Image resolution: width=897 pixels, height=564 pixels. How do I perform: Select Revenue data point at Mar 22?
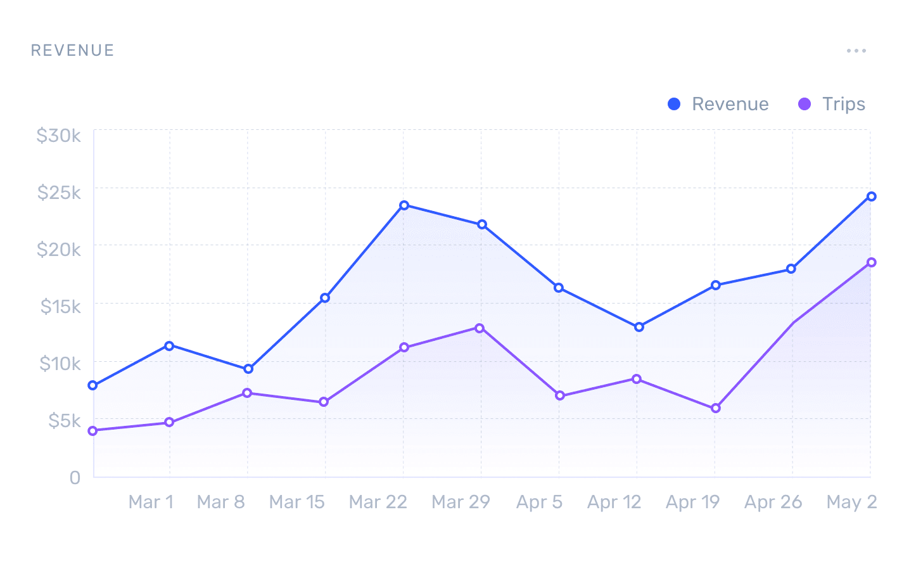[404, 205]
